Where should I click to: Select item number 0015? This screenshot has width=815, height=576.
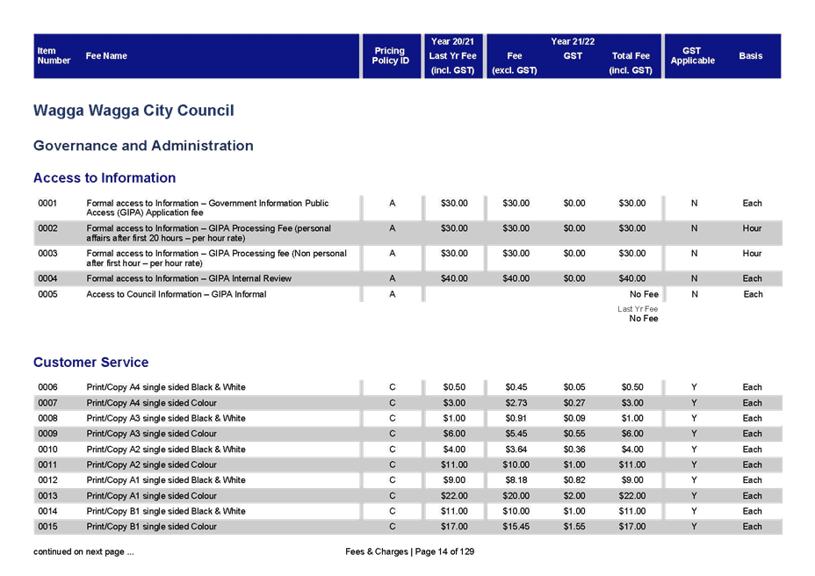[47, 527]
